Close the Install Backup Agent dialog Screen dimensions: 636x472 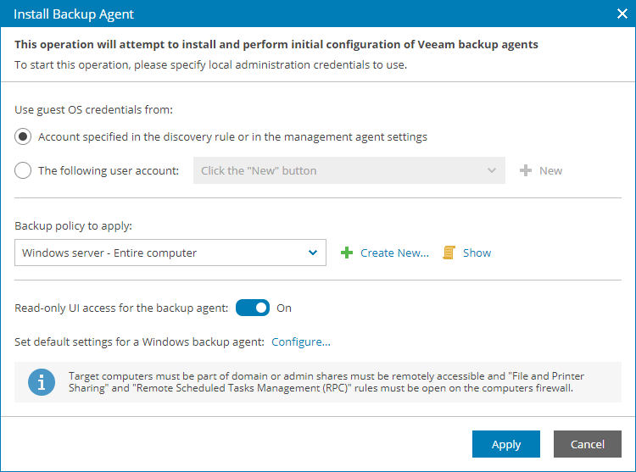pyautogui.click(x=621, y=14)
